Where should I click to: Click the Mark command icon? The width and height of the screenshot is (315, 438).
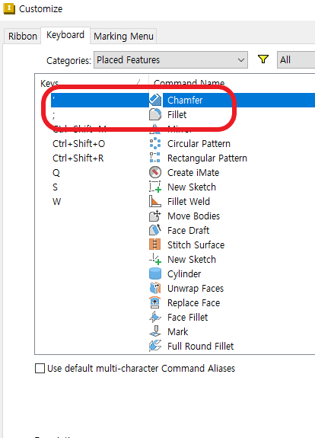(155, 331)
